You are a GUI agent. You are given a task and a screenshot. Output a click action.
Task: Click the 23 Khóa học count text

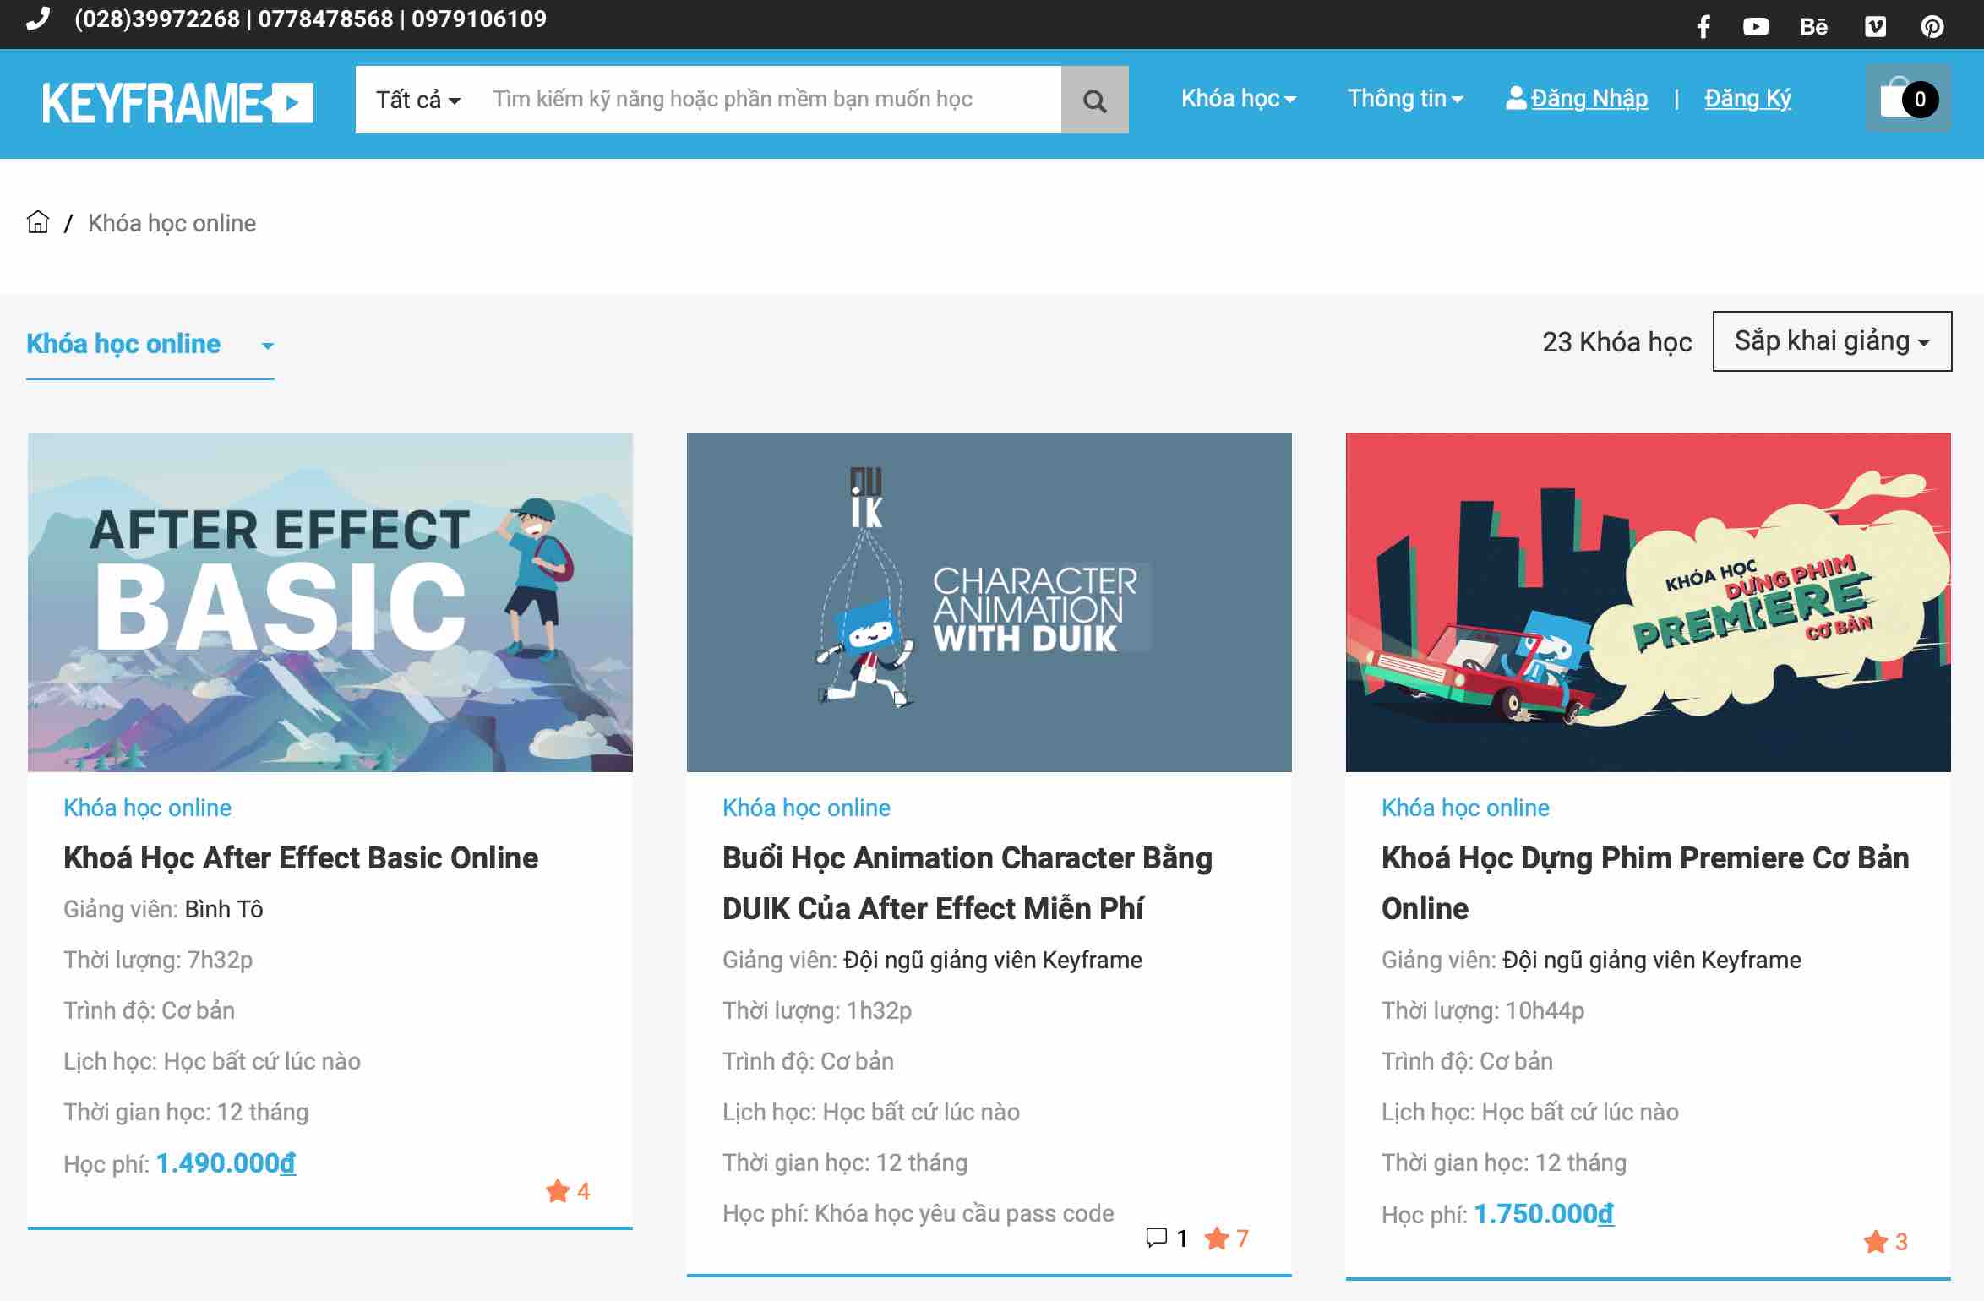(1617, 342)
